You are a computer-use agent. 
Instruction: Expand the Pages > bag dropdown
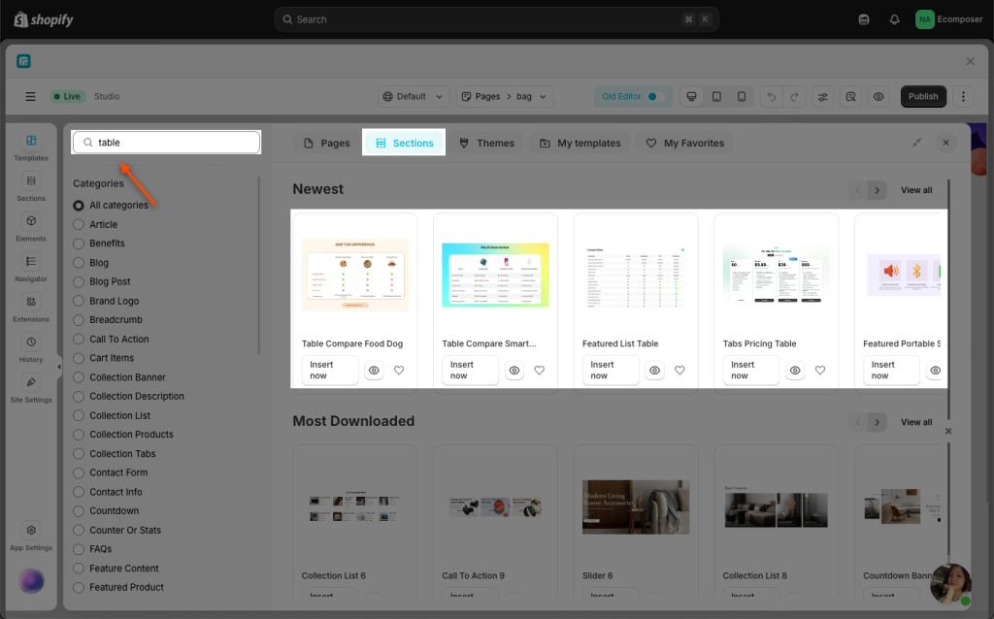point(505,96)
